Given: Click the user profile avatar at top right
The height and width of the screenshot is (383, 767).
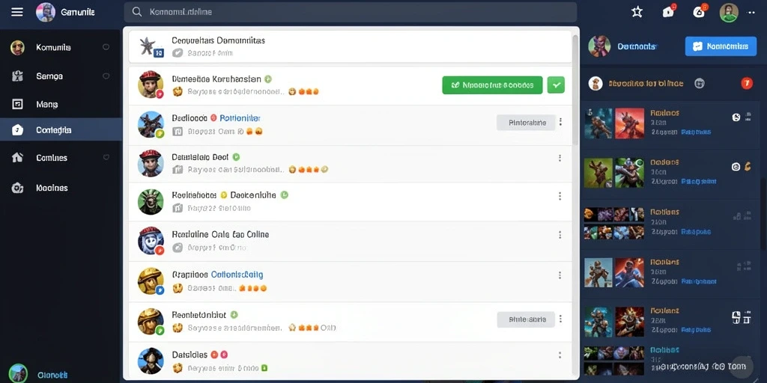Looking at the screenshot, I should click(729, 12).
